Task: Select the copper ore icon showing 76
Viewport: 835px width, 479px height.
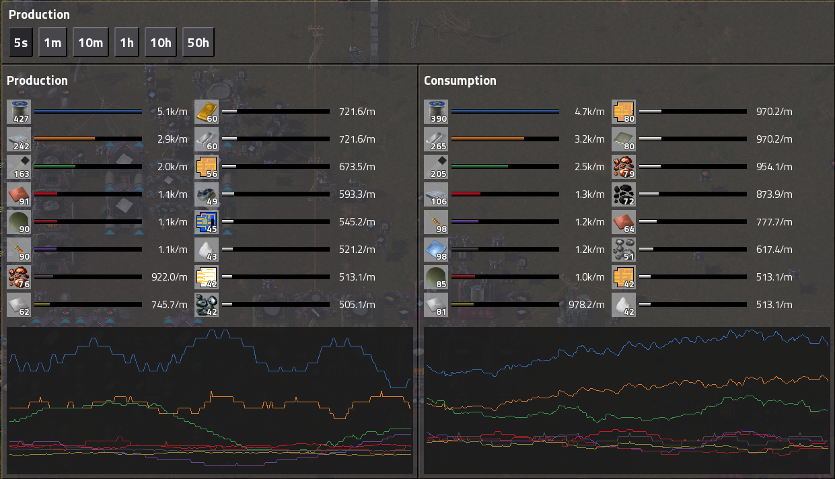Action: pos(19,277)
